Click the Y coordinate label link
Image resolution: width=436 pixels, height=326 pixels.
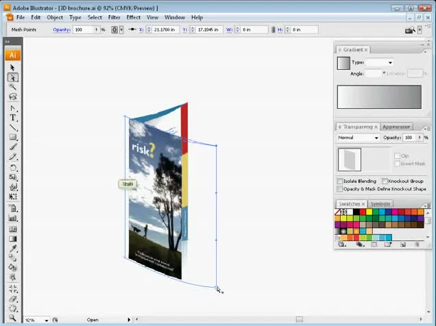click(185, 29)
